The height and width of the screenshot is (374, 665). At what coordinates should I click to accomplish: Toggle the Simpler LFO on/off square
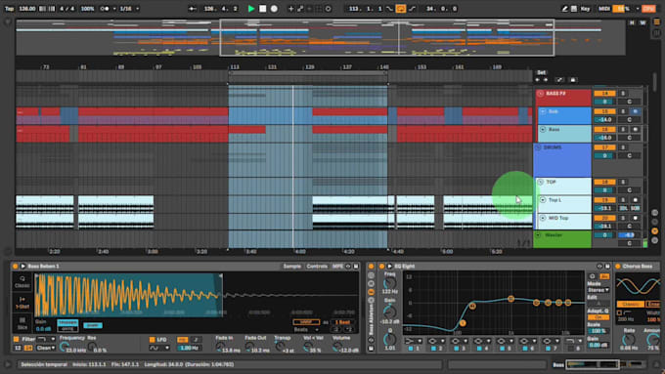(153, 340)
